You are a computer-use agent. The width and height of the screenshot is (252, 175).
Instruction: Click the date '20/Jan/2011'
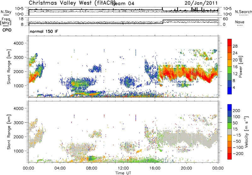(201, 3)
